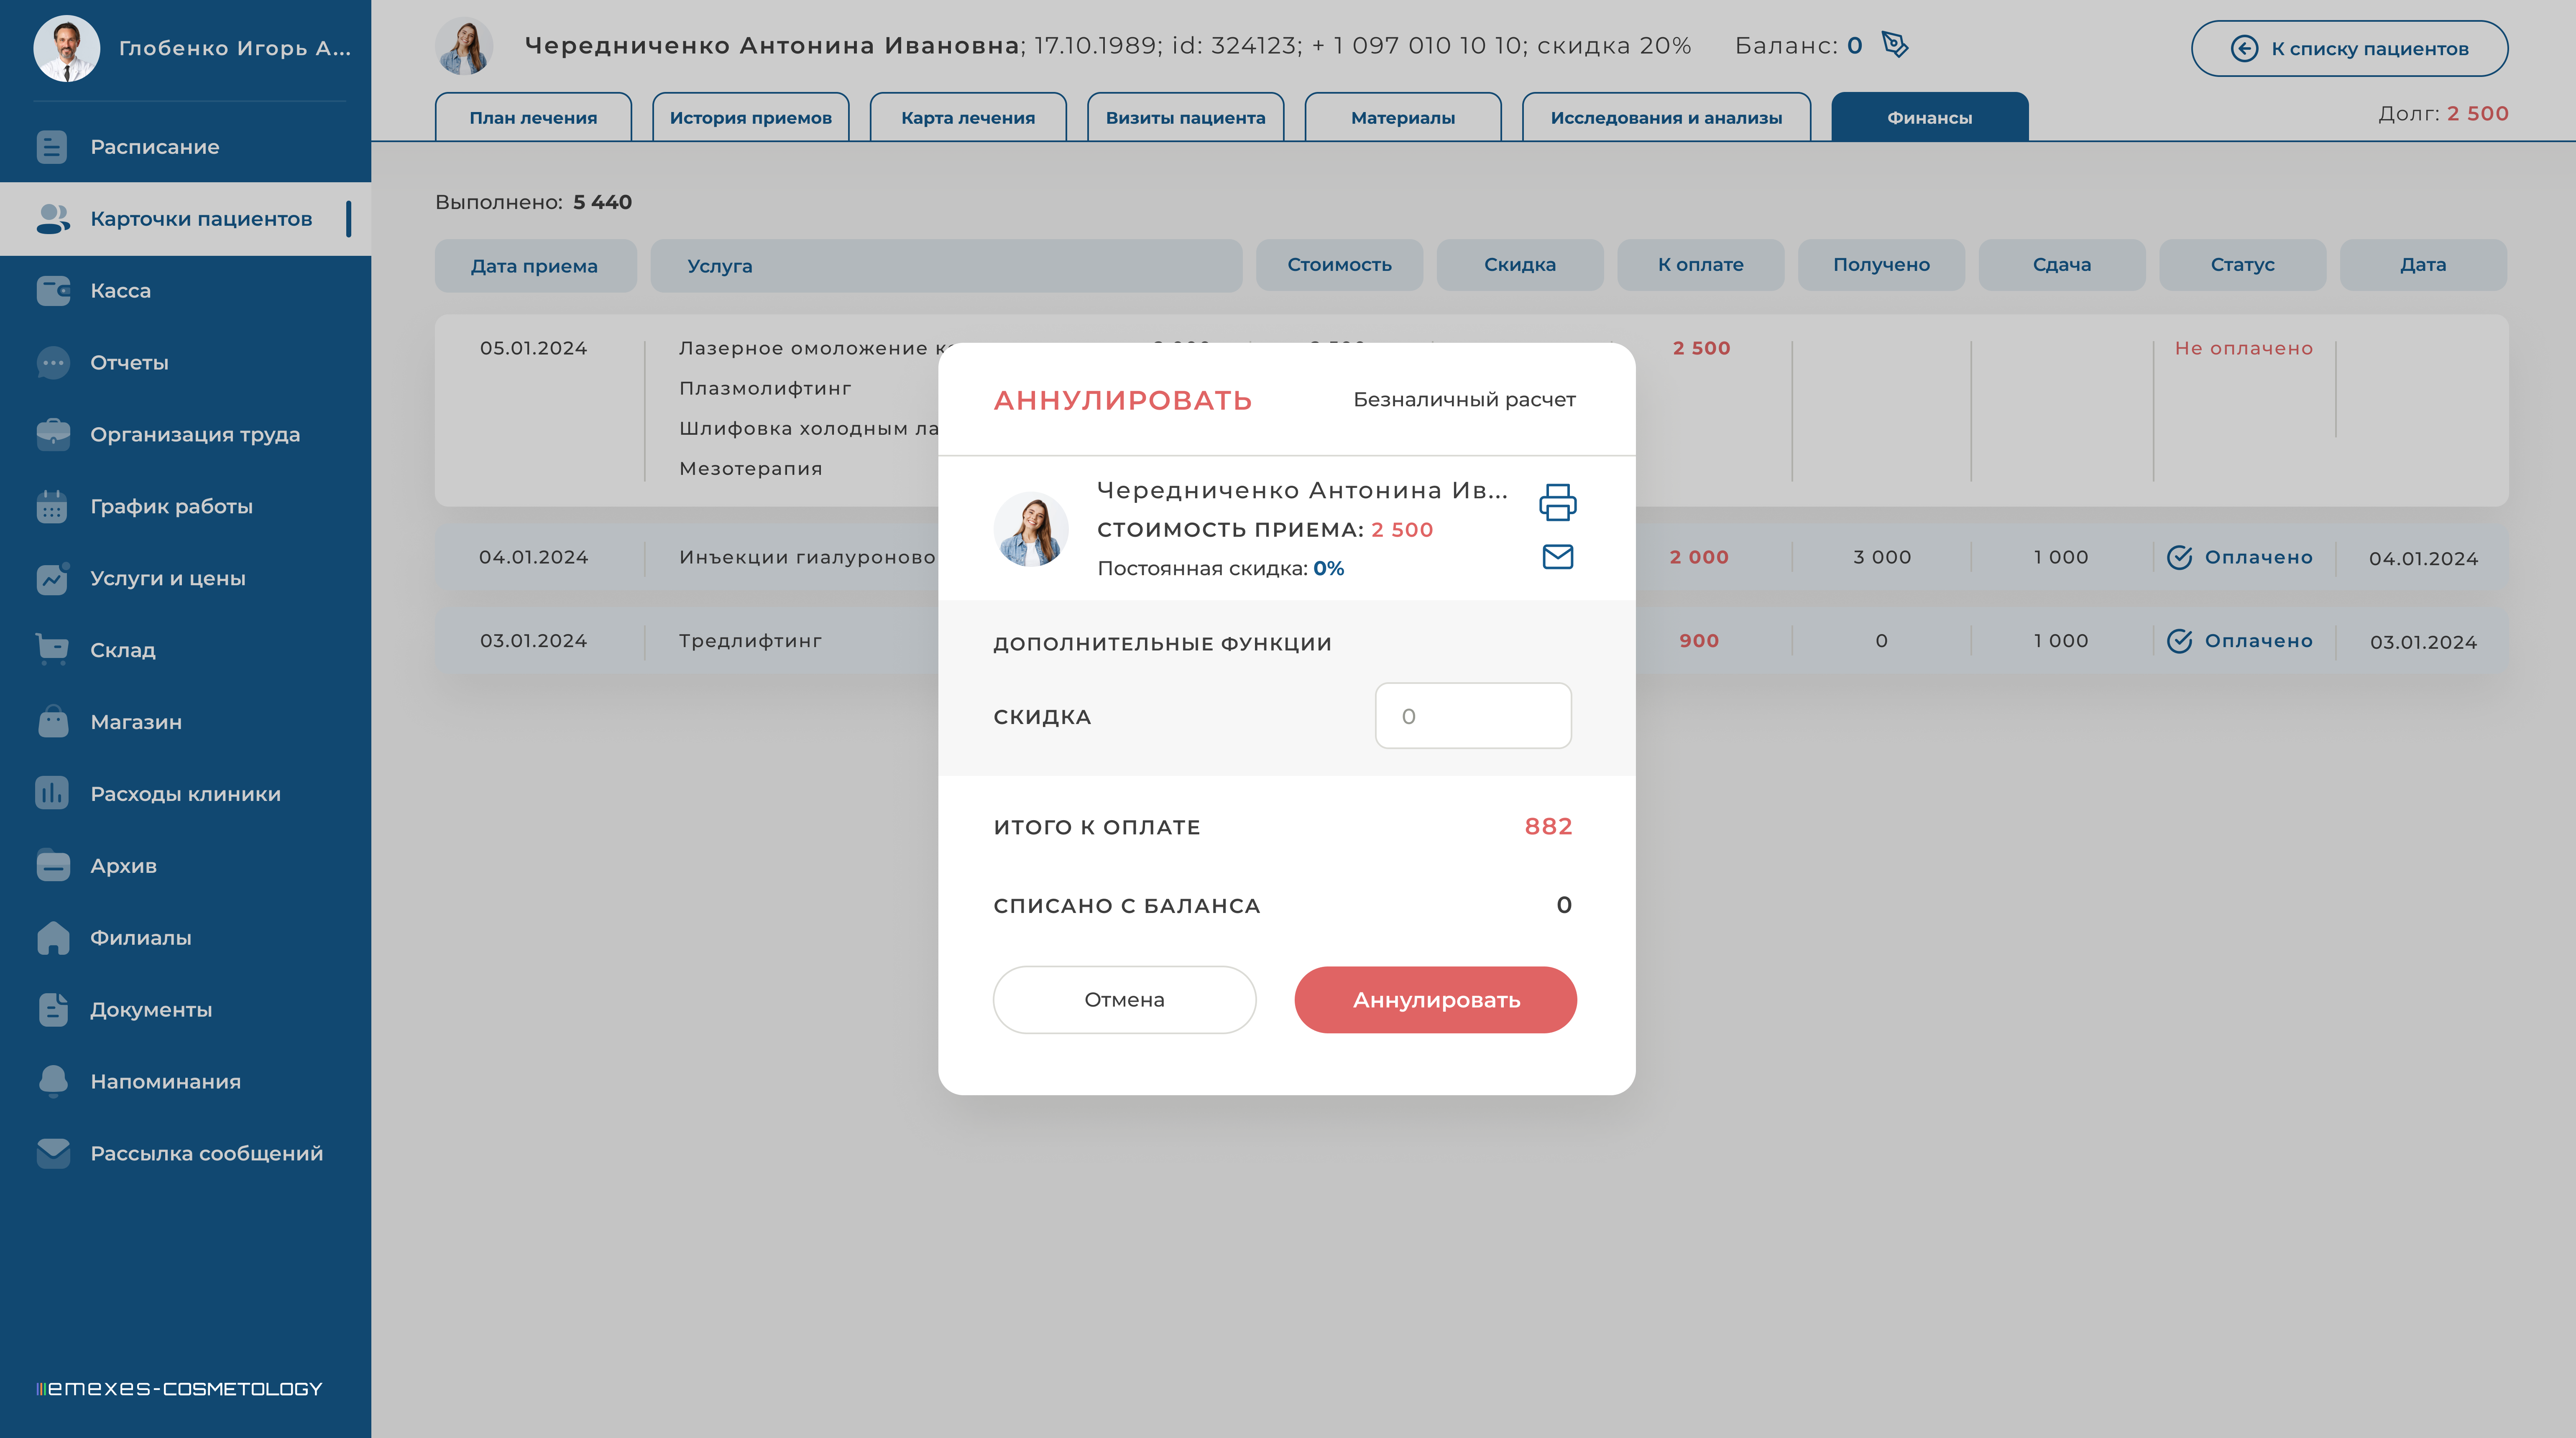Image resolution: width=2576 pixels, height=1438 pixels.
Task: Click the Оплачено check icon for 04.01.2024
Action: [x=2179, y=558]
